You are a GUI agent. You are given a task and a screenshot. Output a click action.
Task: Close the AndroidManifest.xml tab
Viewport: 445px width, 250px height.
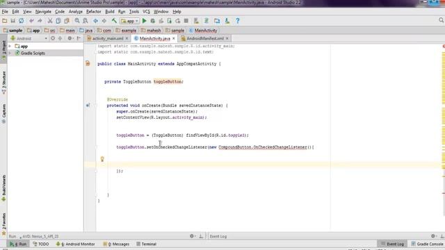tap(227, 38)
